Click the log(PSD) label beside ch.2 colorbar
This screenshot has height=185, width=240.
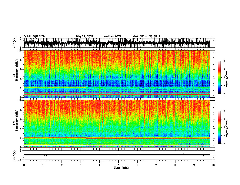(x=227, y=128)
